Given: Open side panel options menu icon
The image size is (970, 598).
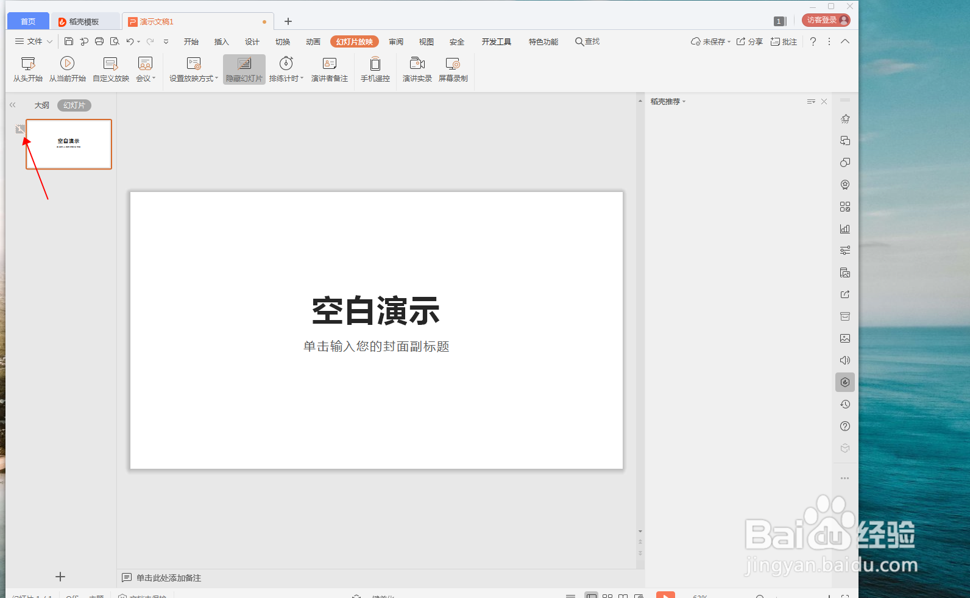Looking at the screenshot, I should pos(811,101).
